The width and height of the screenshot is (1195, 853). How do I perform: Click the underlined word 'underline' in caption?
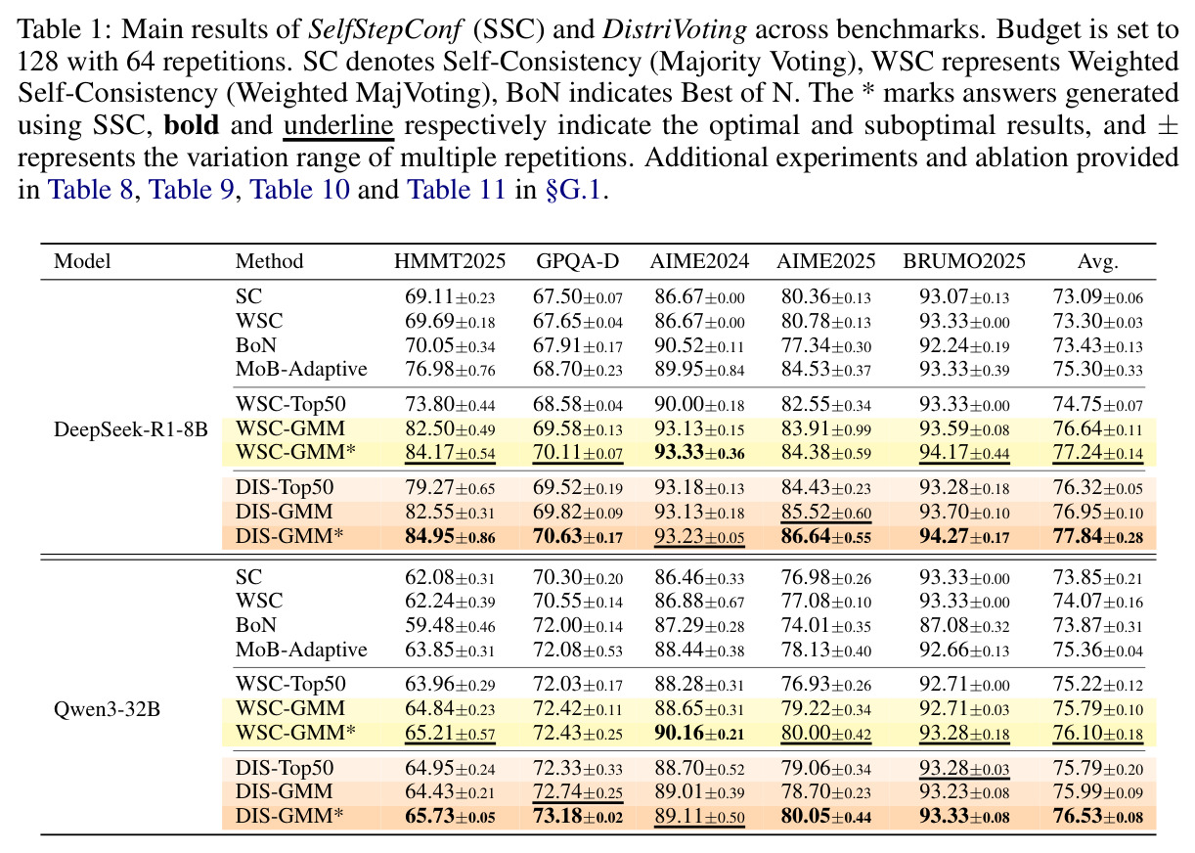tap(338, 126)
